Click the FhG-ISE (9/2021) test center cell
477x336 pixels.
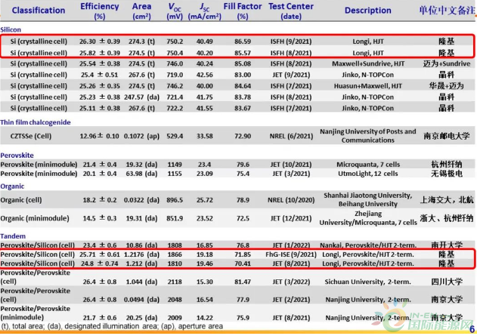click(291, 256)
